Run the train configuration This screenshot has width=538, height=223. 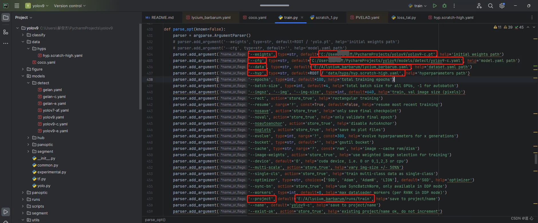coord(435,6)
